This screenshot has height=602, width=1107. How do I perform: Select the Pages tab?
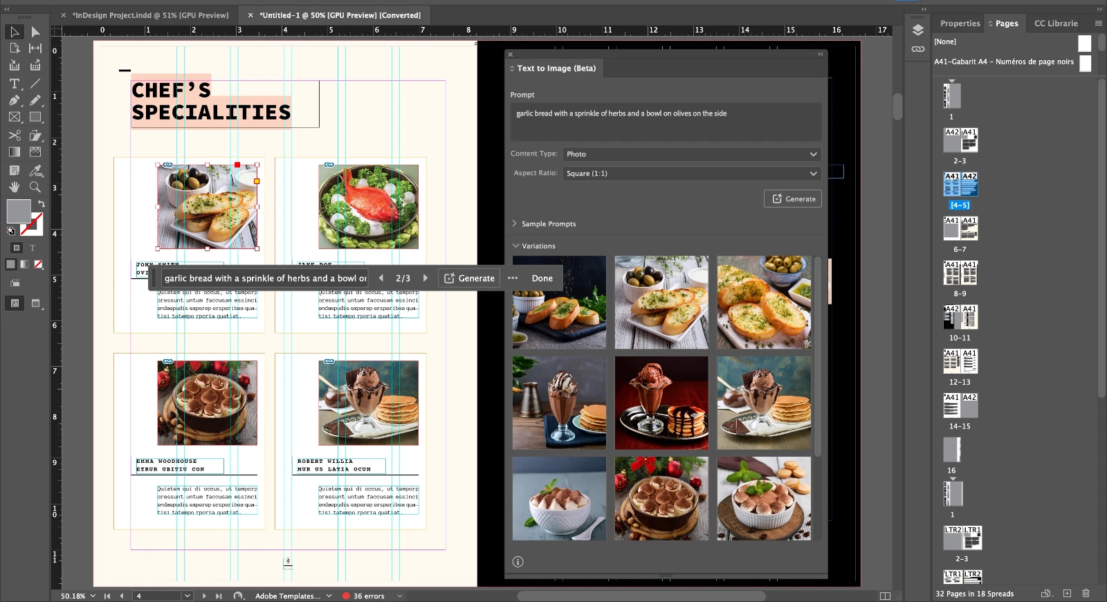point(1007,24)
